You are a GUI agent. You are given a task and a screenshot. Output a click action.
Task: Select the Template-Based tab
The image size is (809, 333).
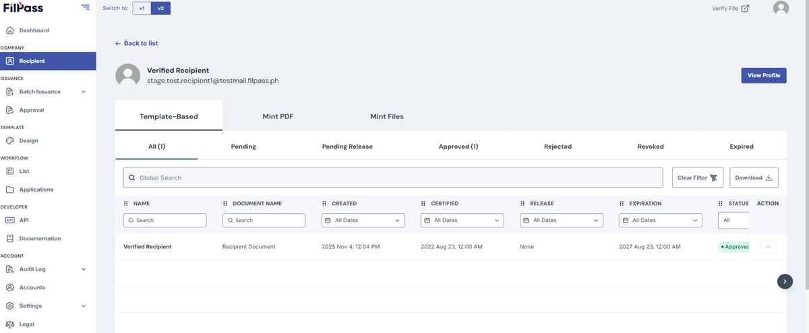coord(169,116)
